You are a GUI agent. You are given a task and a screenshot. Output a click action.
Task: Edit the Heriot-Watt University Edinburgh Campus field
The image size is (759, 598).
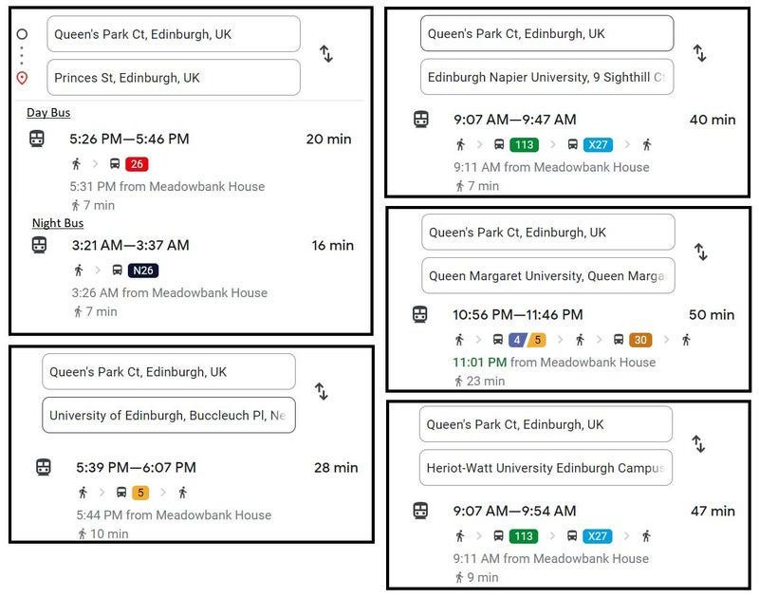coord(546,468)
